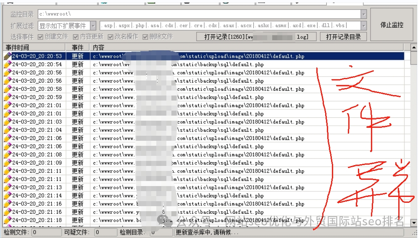Screen dimensions: 418x238
Task: Click the pencil icon of the 20:20:58 row
Action: coord(8,89)
